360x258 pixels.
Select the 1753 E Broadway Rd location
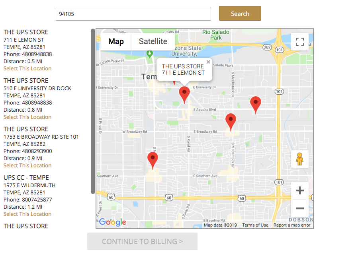27,166
